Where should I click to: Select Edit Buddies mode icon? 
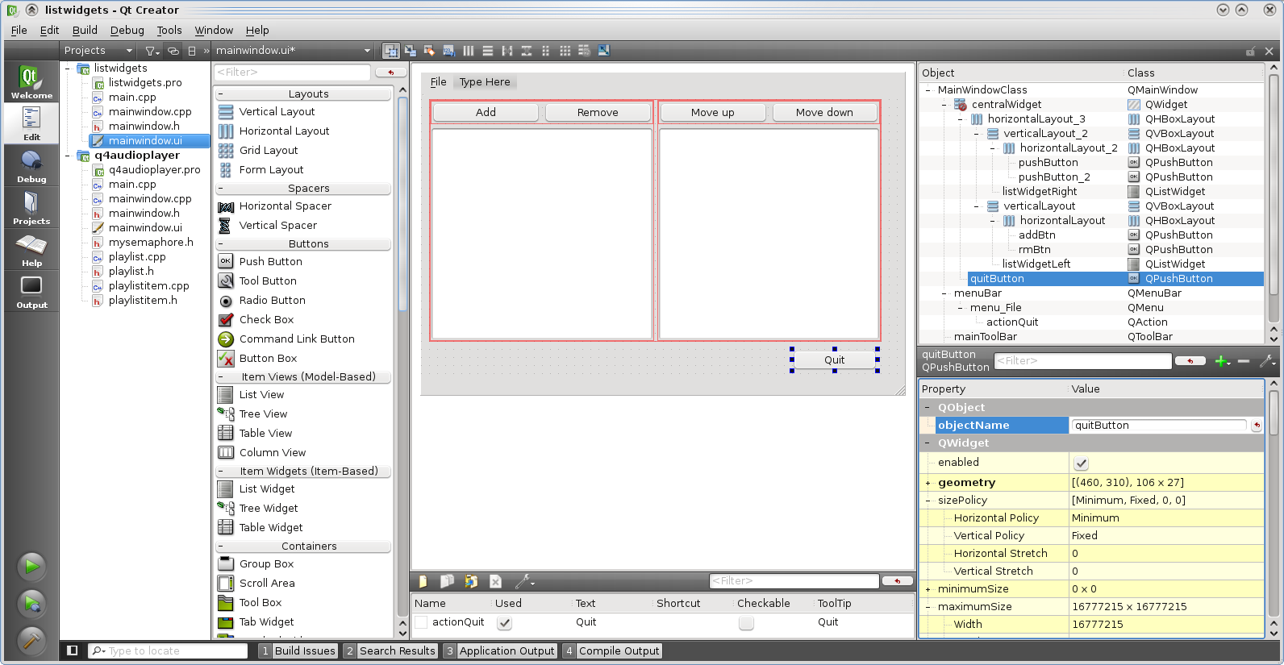point(430,51)
